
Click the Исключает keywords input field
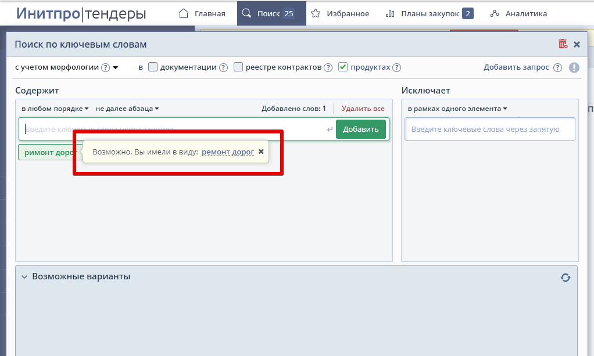(490, 129)
